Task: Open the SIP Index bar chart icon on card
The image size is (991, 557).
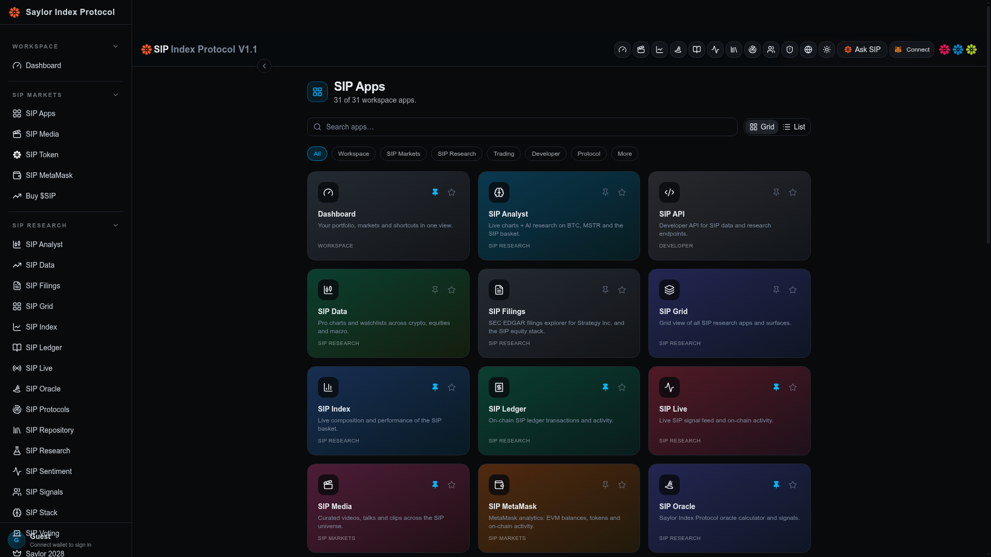Action: coord(328,387)
